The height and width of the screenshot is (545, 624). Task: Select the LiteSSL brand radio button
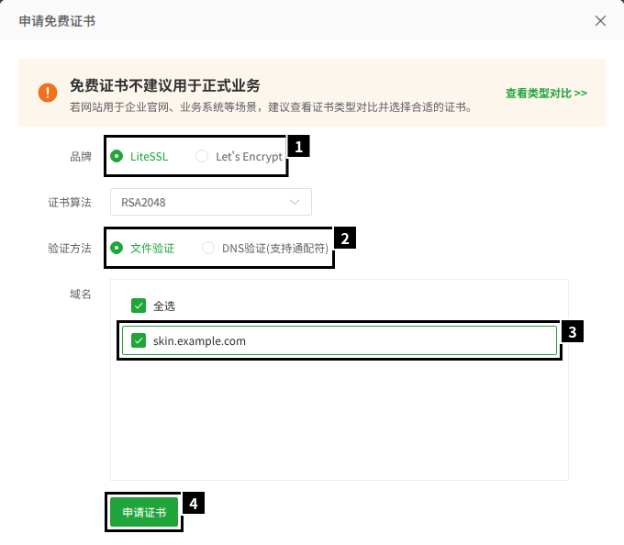point(117,156)
